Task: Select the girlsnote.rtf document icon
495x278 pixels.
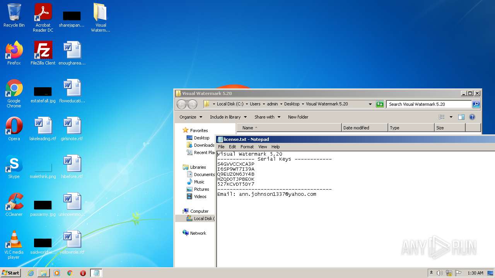Action: [72, 129]
